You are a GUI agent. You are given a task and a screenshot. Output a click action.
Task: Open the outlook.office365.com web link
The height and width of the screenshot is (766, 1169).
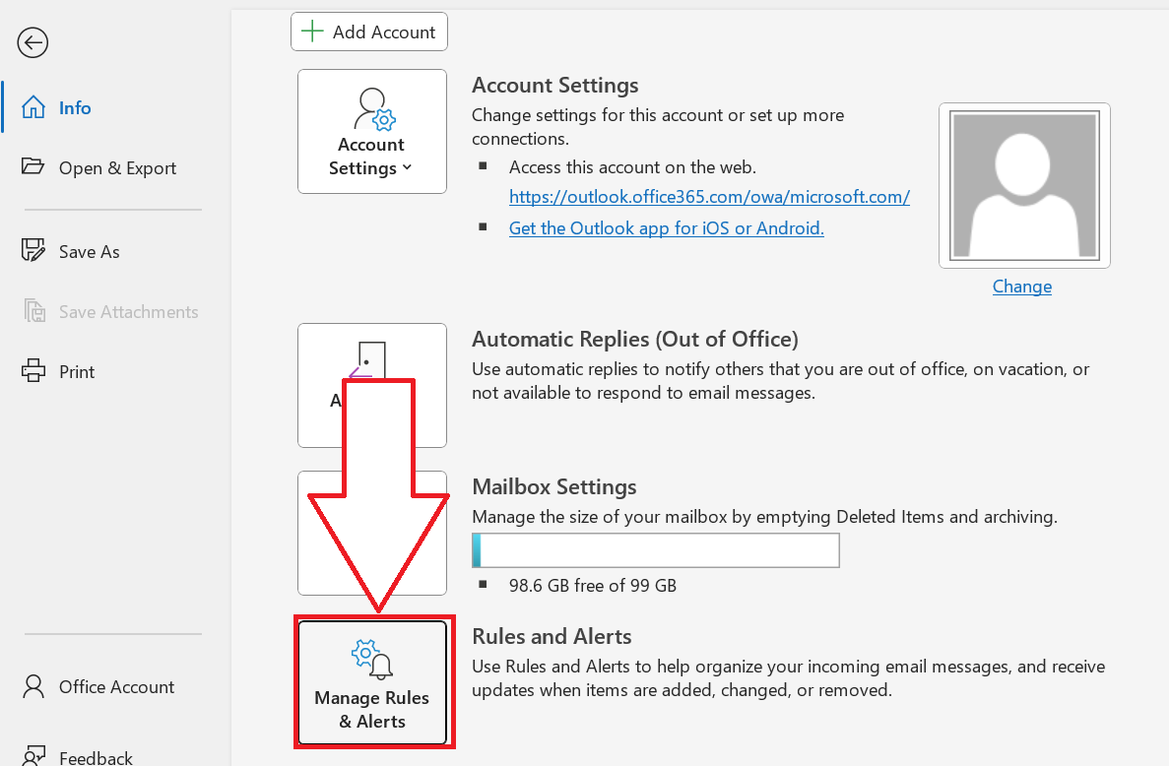point(709,196)
